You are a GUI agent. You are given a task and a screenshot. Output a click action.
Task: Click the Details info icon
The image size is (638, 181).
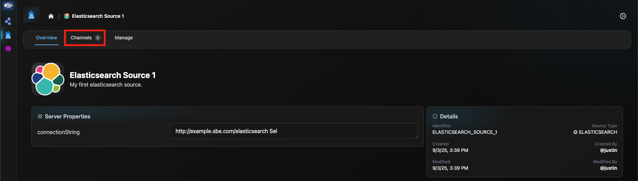(435, 116)
